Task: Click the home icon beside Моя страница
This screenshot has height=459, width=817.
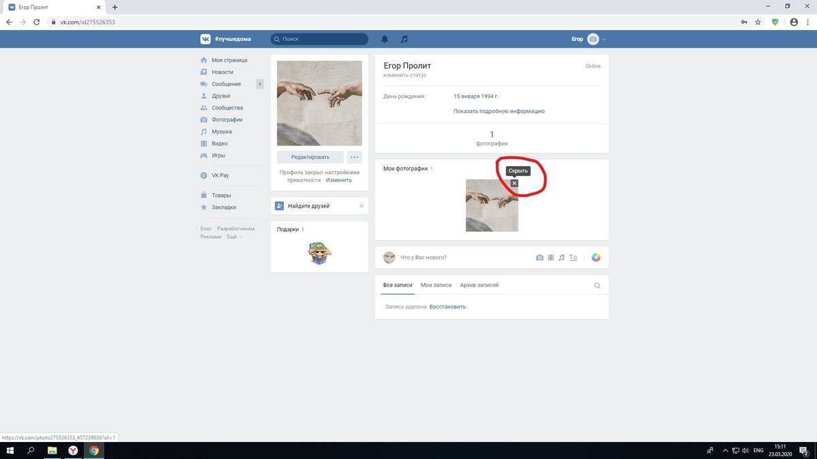Action: pos(204,60)
